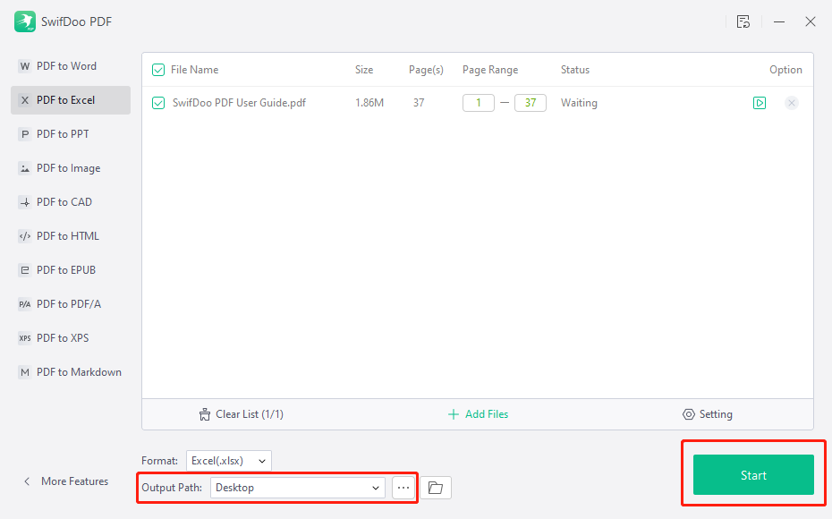The height and width of the screenshot is (519, 832).
Task: Select PDF to Excel in sidebar
Action: (x=71, y=100)
